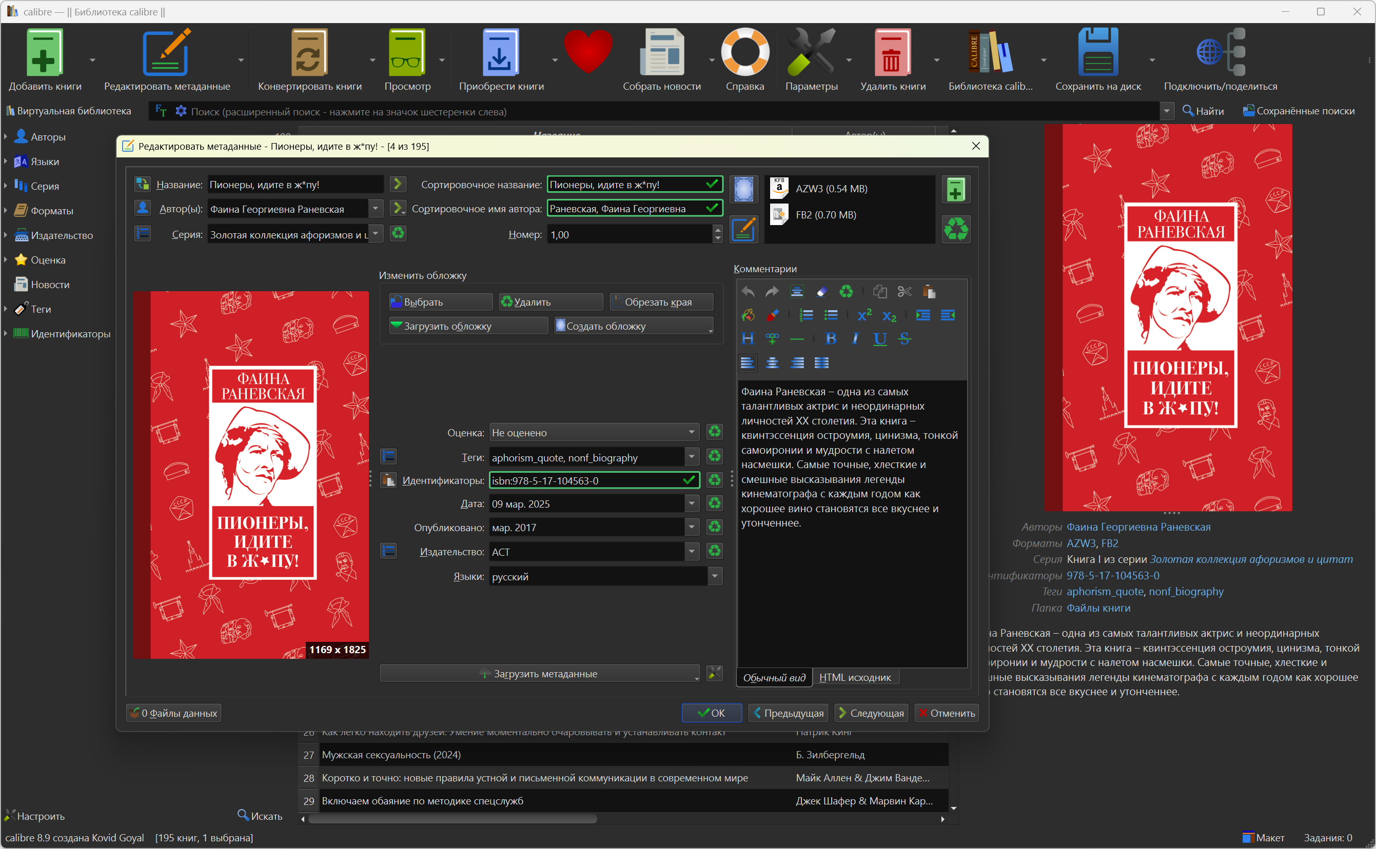Toggle superscript x² in comments toolbar
1376x849 pixels.
pos(864,315)
